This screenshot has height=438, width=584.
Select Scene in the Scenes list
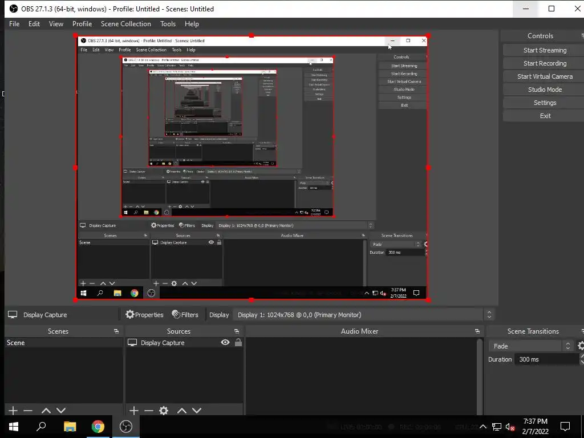[x=64, y=343]
